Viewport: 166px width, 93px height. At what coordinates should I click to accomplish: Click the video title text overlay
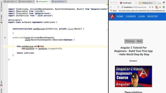[131, 69]
